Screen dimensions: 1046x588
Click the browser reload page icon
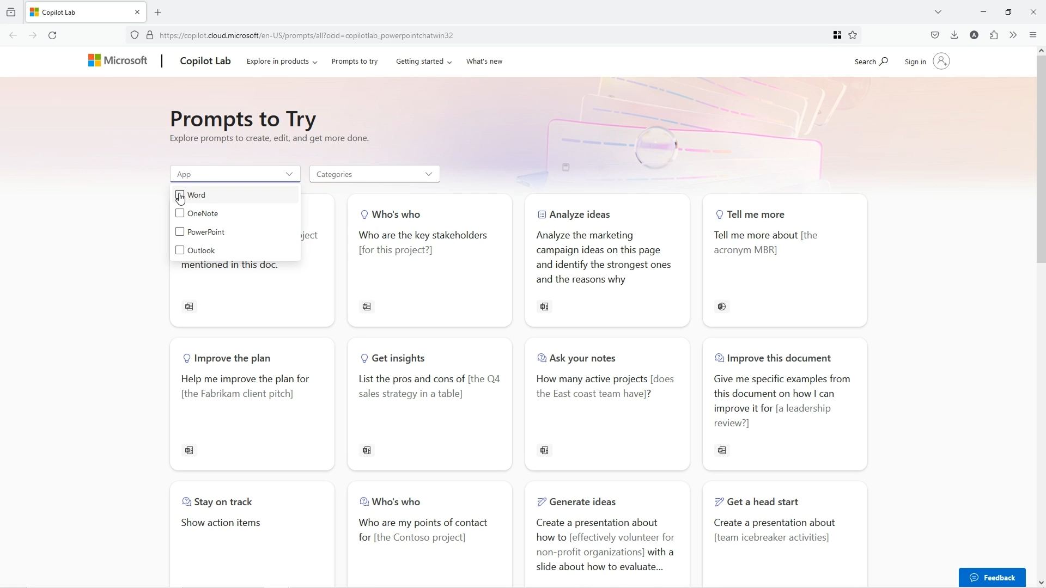click(x=52, y=35)
